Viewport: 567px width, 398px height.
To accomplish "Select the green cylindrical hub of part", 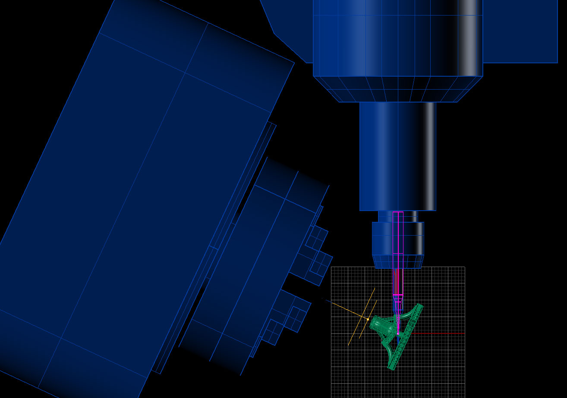I will coord(381,326).
